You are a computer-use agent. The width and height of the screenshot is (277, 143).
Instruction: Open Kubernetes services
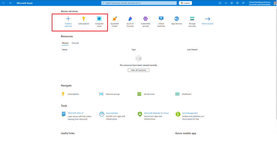point(146,22)
